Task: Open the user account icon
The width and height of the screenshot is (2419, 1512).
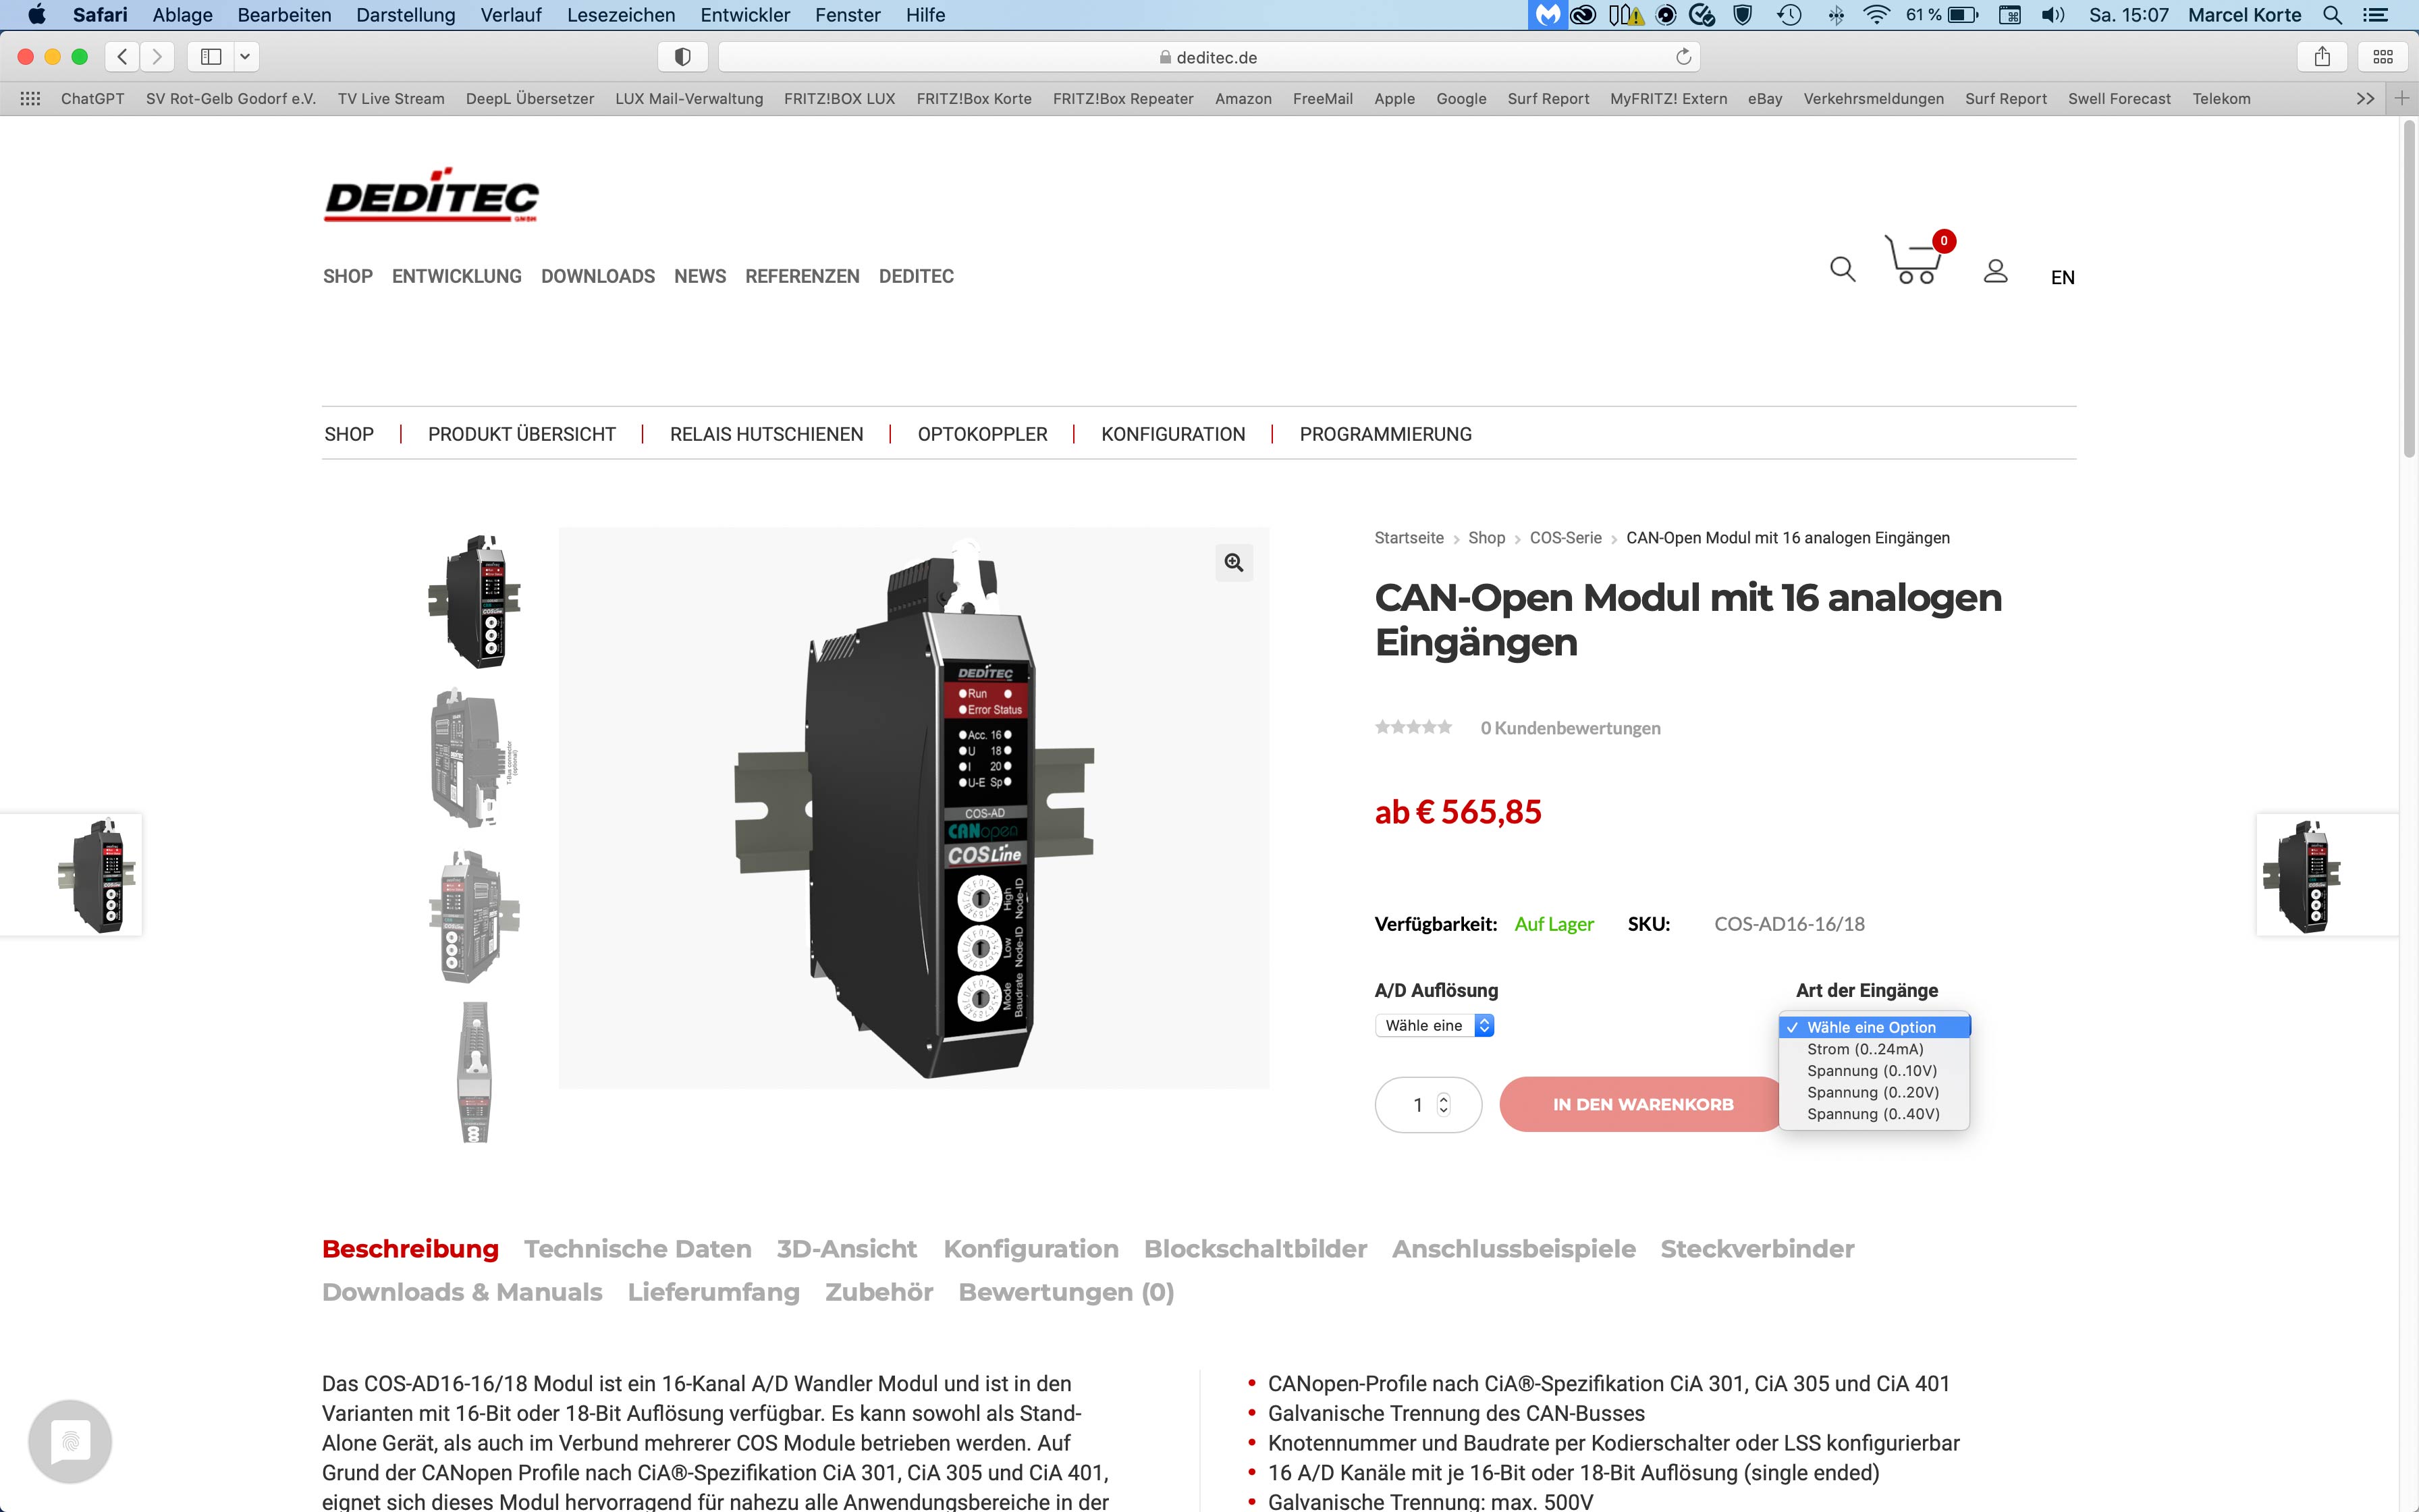Action: tap(1995, 270)
